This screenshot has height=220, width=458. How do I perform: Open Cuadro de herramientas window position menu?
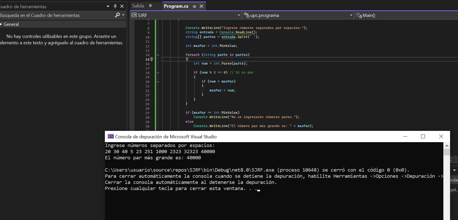108,6
